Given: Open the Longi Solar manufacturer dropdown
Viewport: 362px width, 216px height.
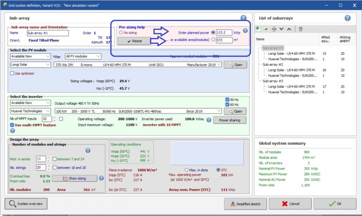Looking at the screenshot, I should (31, 65).
